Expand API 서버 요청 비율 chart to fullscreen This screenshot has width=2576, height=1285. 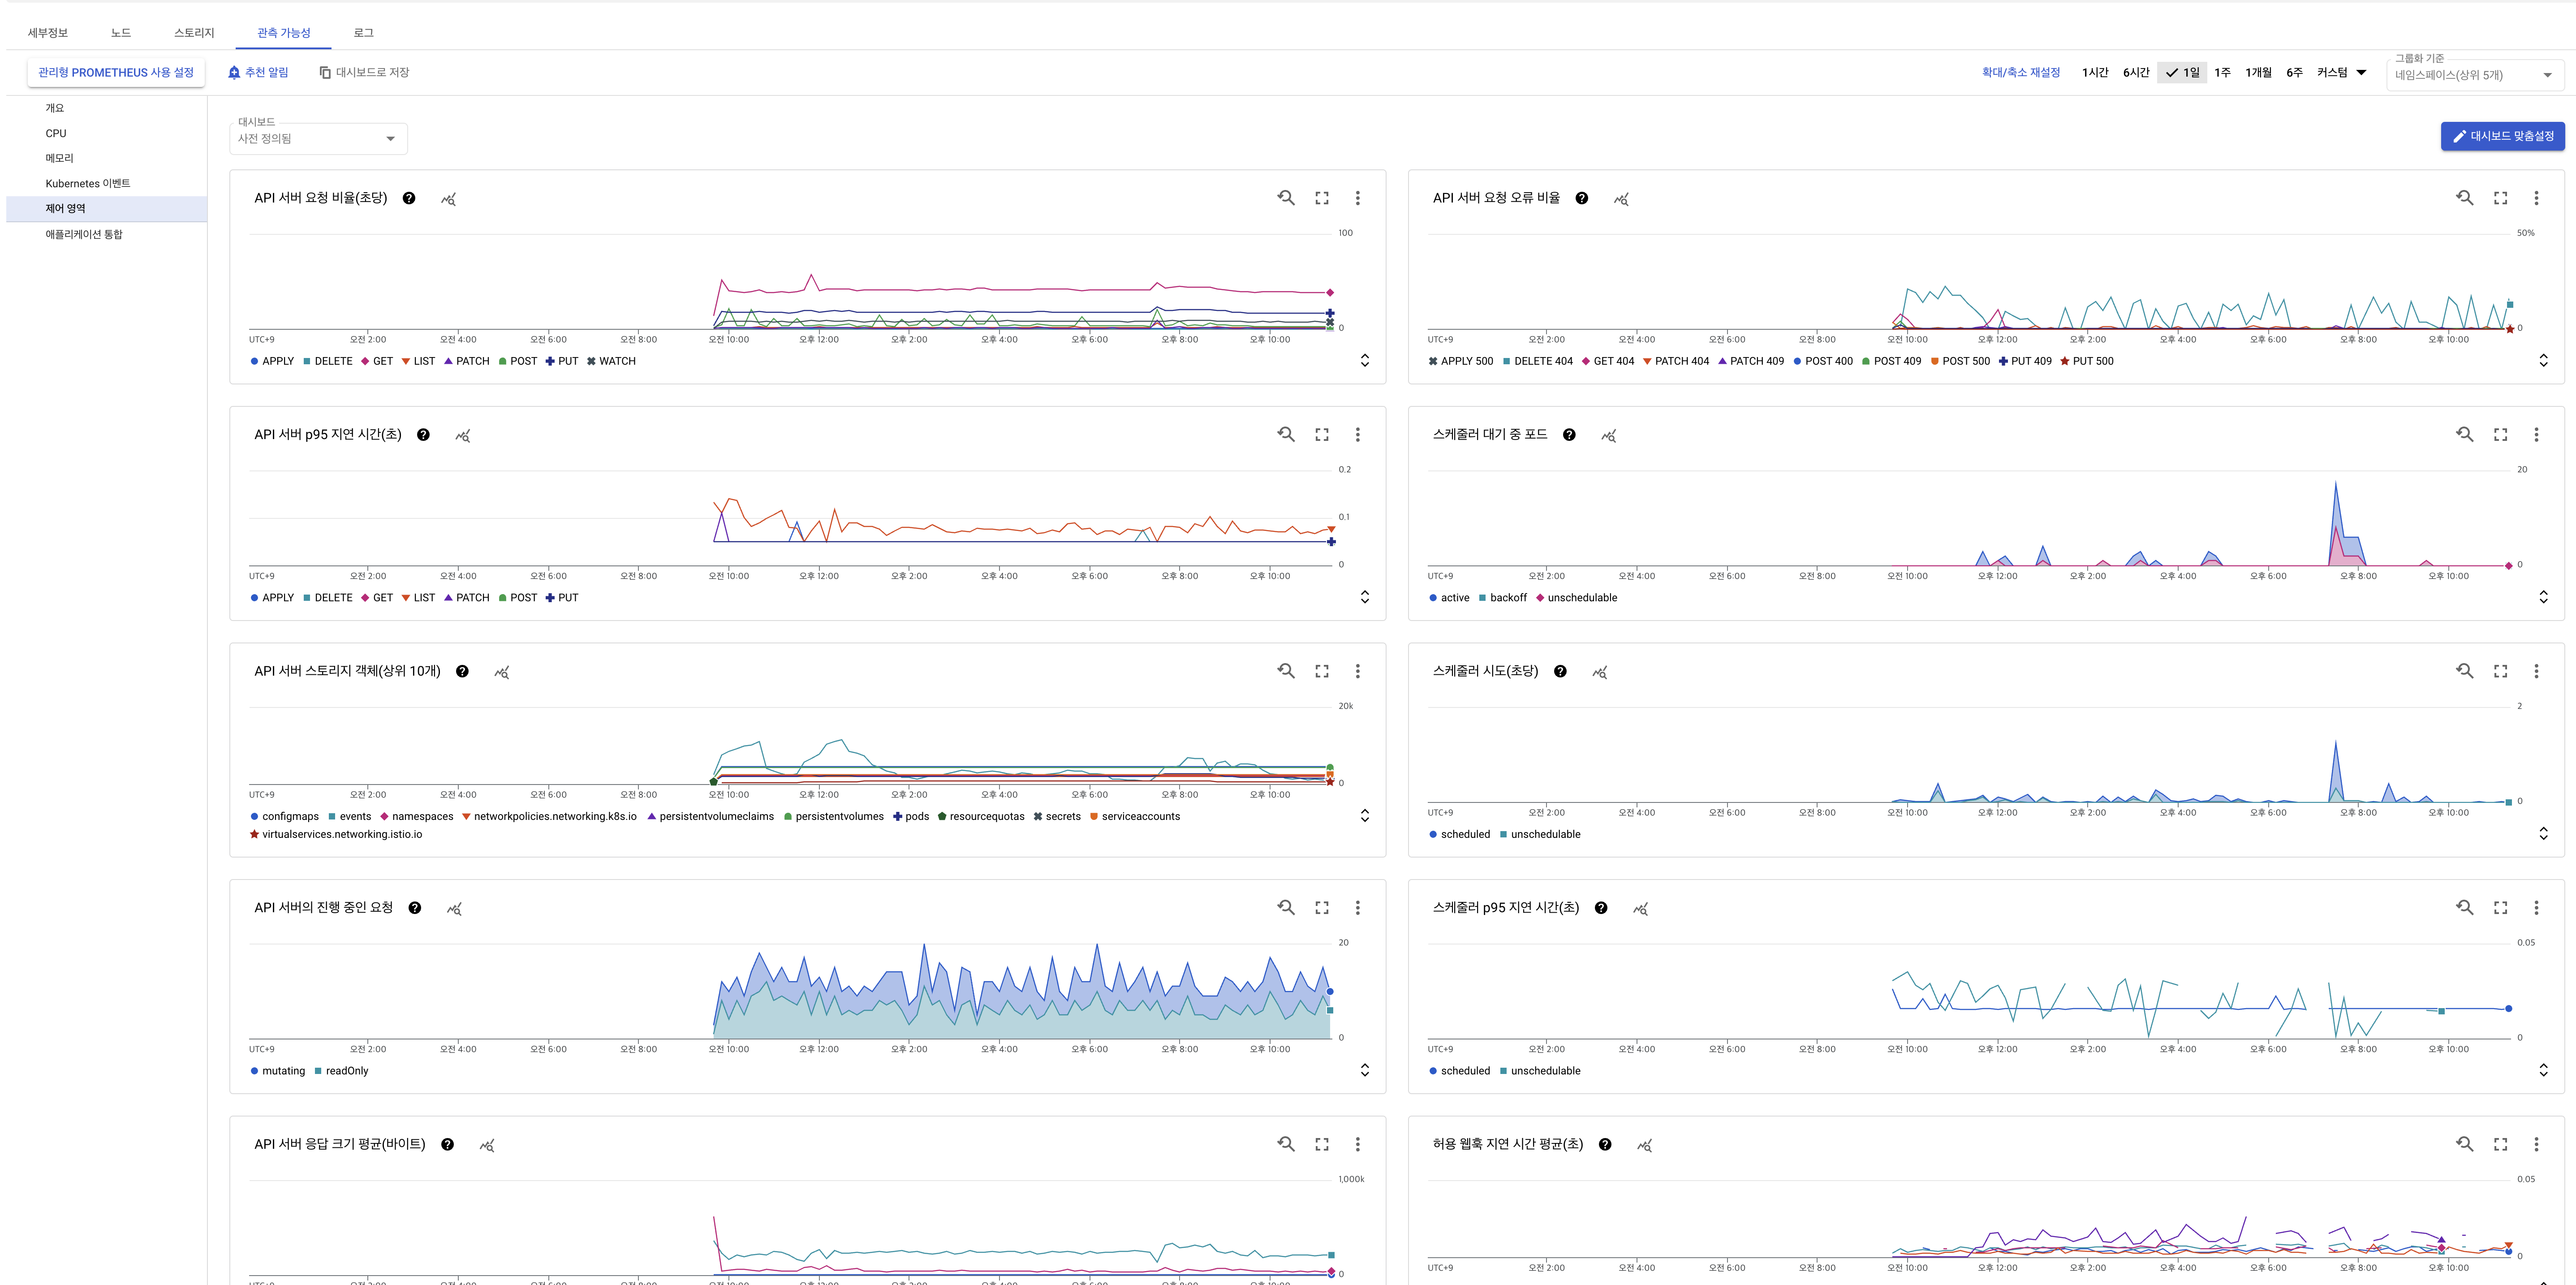coord(1322,198)
